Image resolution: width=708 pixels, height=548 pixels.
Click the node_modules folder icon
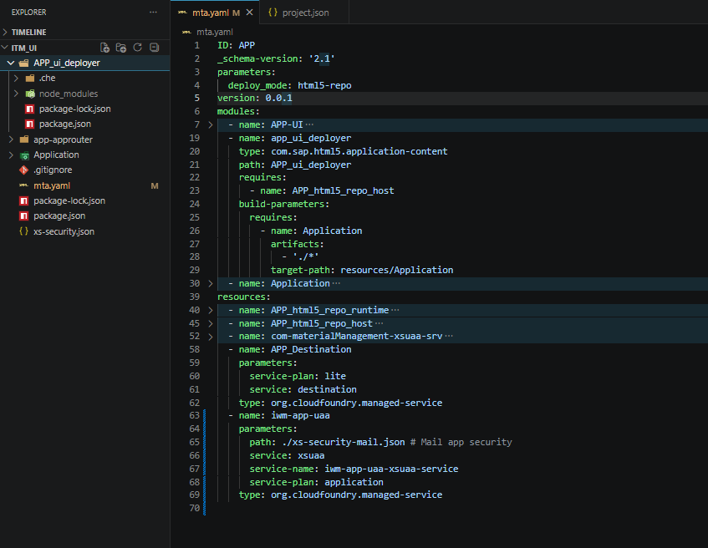click(30, 94)
